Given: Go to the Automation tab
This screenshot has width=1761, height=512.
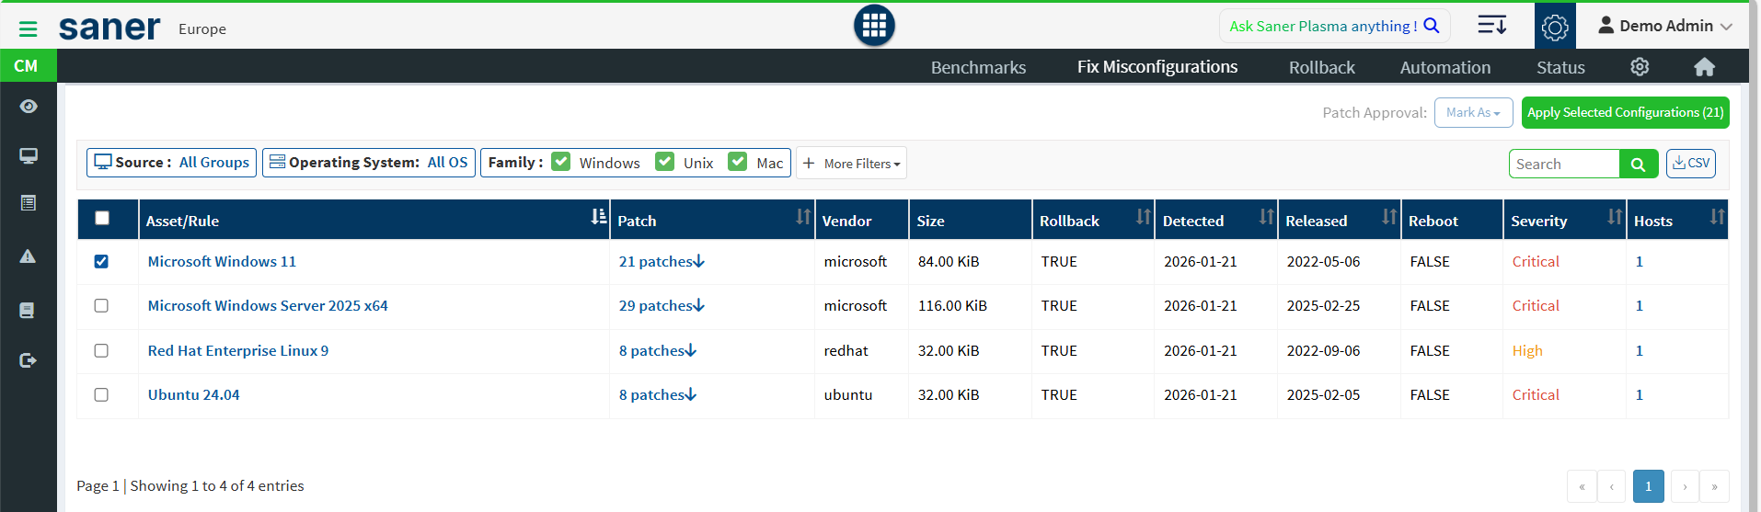Looking at the screenshot, I should pyautogui.click(x=1444, y=67).
